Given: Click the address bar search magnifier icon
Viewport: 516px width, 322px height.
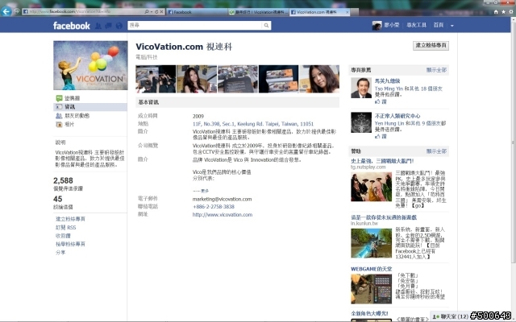Looking at the screenshot, I should [147, 12].
